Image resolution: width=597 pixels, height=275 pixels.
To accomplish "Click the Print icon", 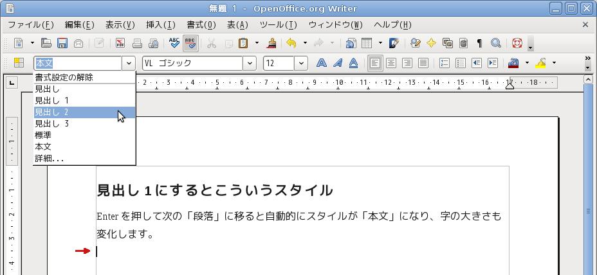I will coord(137,43).
